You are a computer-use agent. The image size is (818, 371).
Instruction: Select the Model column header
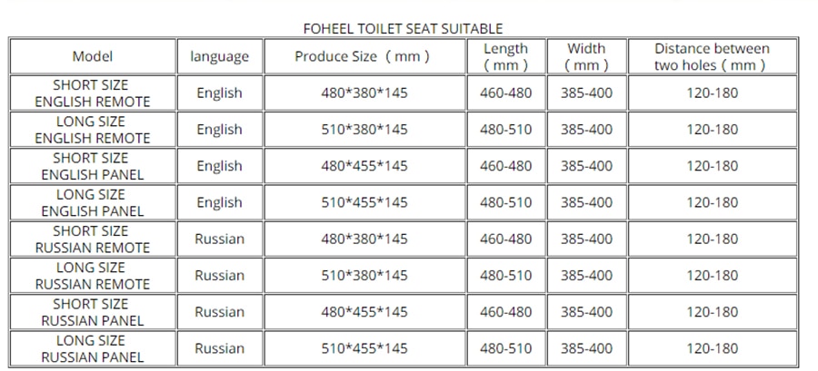point(93,56)
